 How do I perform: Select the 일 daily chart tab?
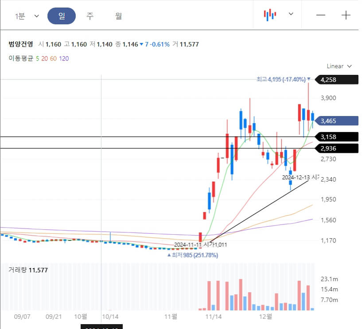point(62,16)
